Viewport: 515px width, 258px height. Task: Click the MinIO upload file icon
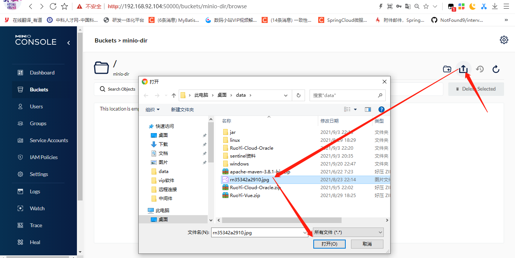(x=463, y=69)
